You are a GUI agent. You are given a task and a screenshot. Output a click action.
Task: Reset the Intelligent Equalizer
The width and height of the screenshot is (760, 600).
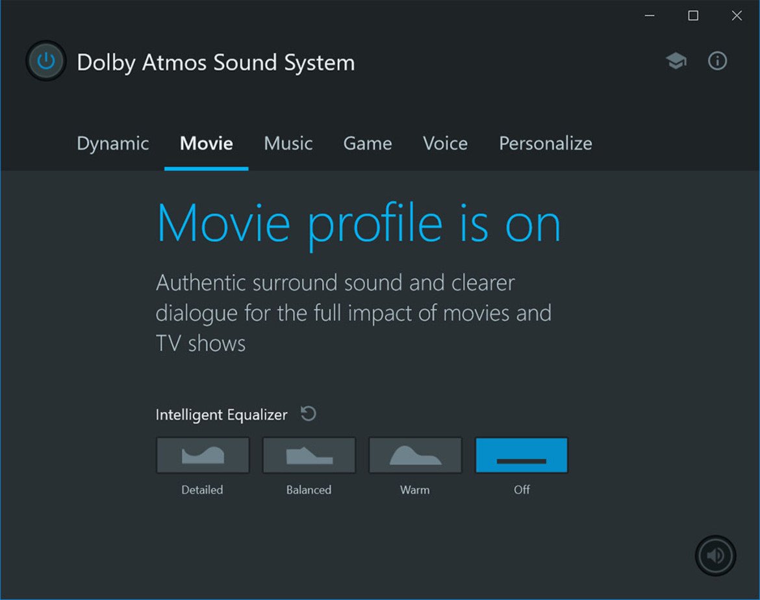(309, 413)
